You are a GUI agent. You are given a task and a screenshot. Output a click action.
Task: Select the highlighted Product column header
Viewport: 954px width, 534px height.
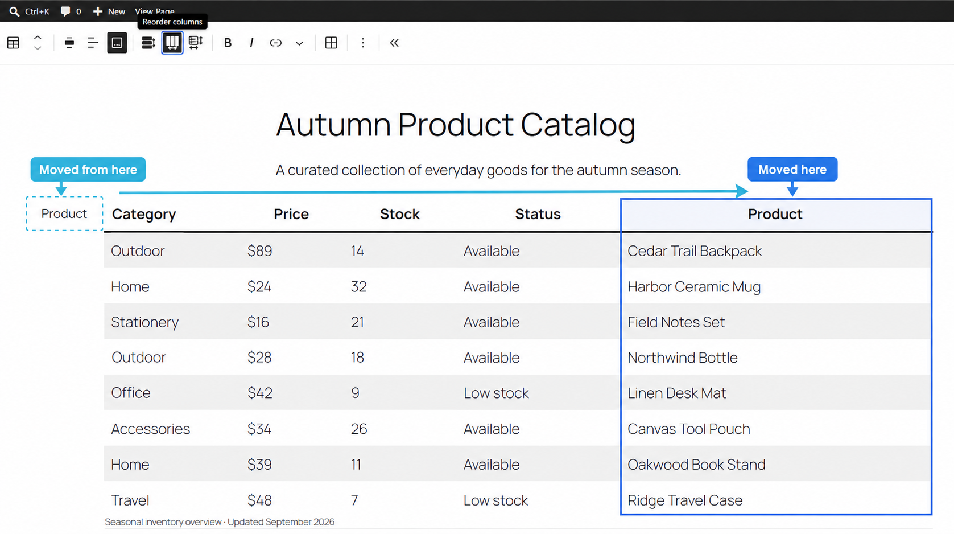click(775, 215)
